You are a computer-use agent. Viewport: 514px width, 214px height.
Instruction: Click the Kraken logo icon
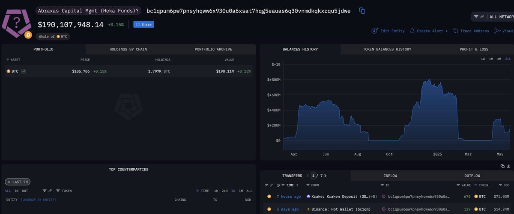308,196
